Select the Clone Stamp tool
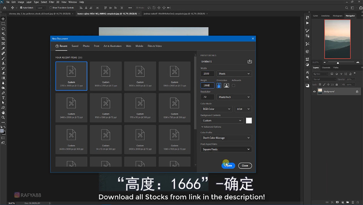 pos(3,63)
